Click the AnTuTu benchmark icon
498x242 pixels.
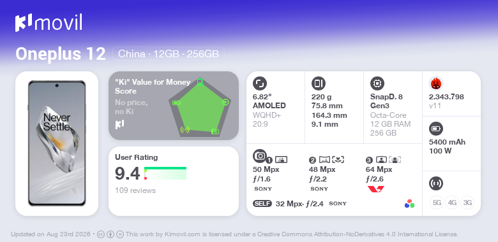[436, 83]
